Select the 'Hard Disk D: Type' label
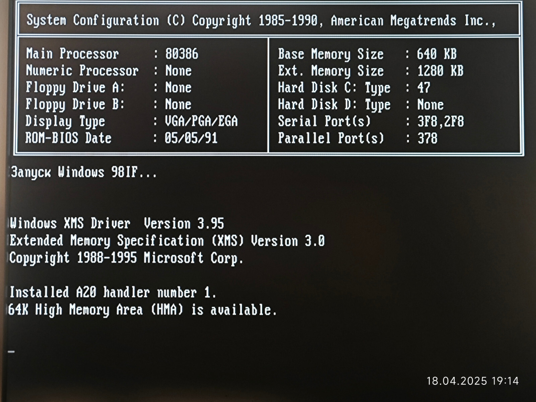This screenshot has width=536, height=402. (x=334, y=105)
